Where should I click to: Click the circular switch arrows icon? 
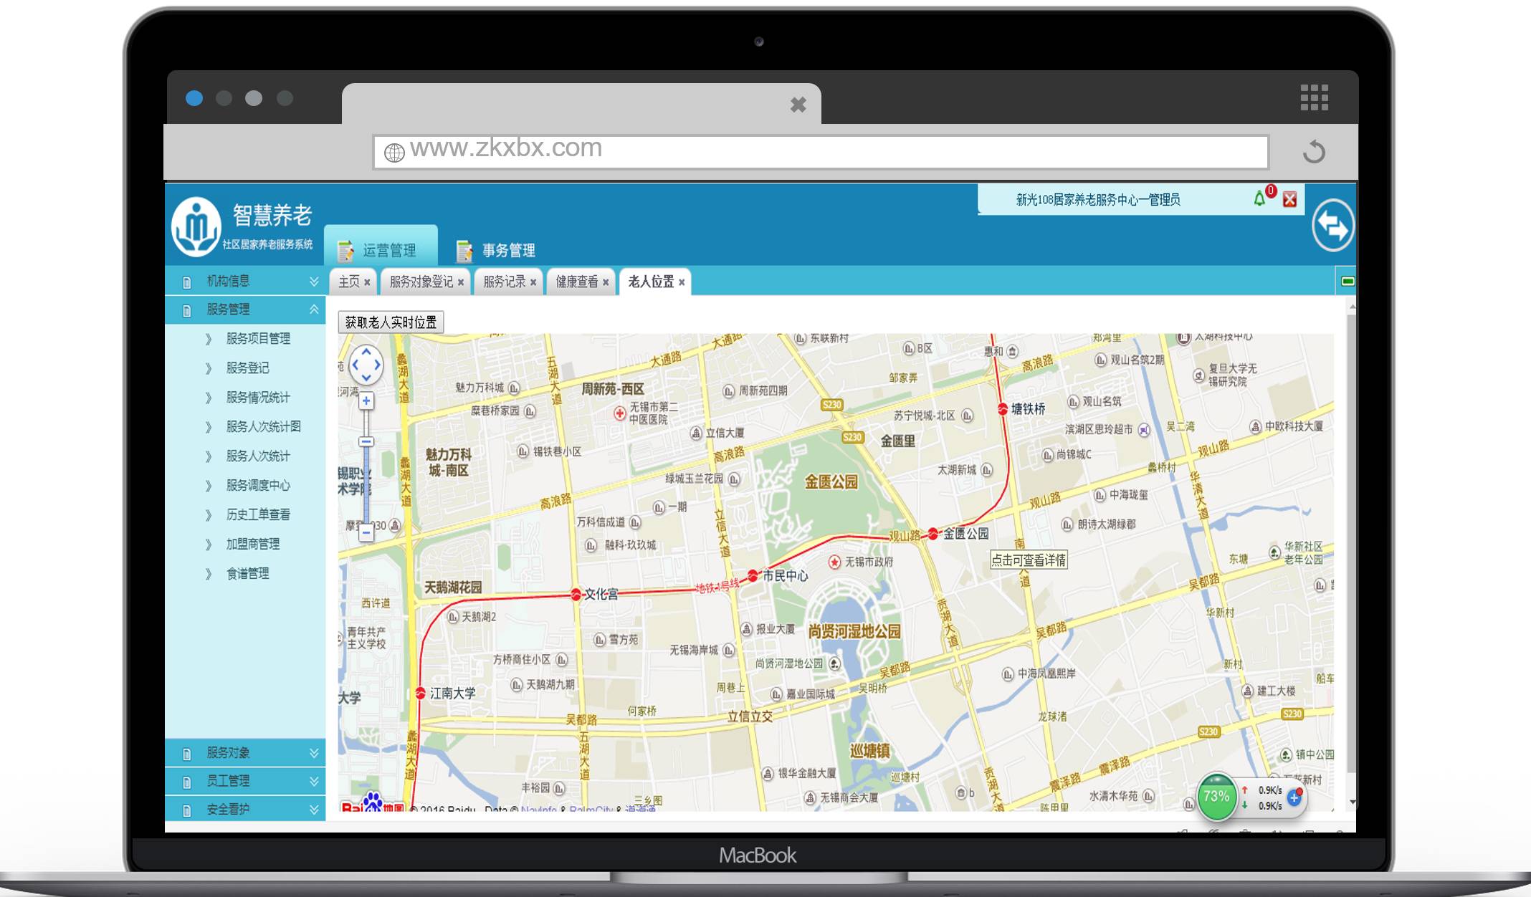[1332, 226]
